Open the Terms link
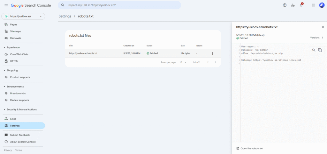Image resolution: width=327 pixels, height=154 pixels. (x=18, y=150)
